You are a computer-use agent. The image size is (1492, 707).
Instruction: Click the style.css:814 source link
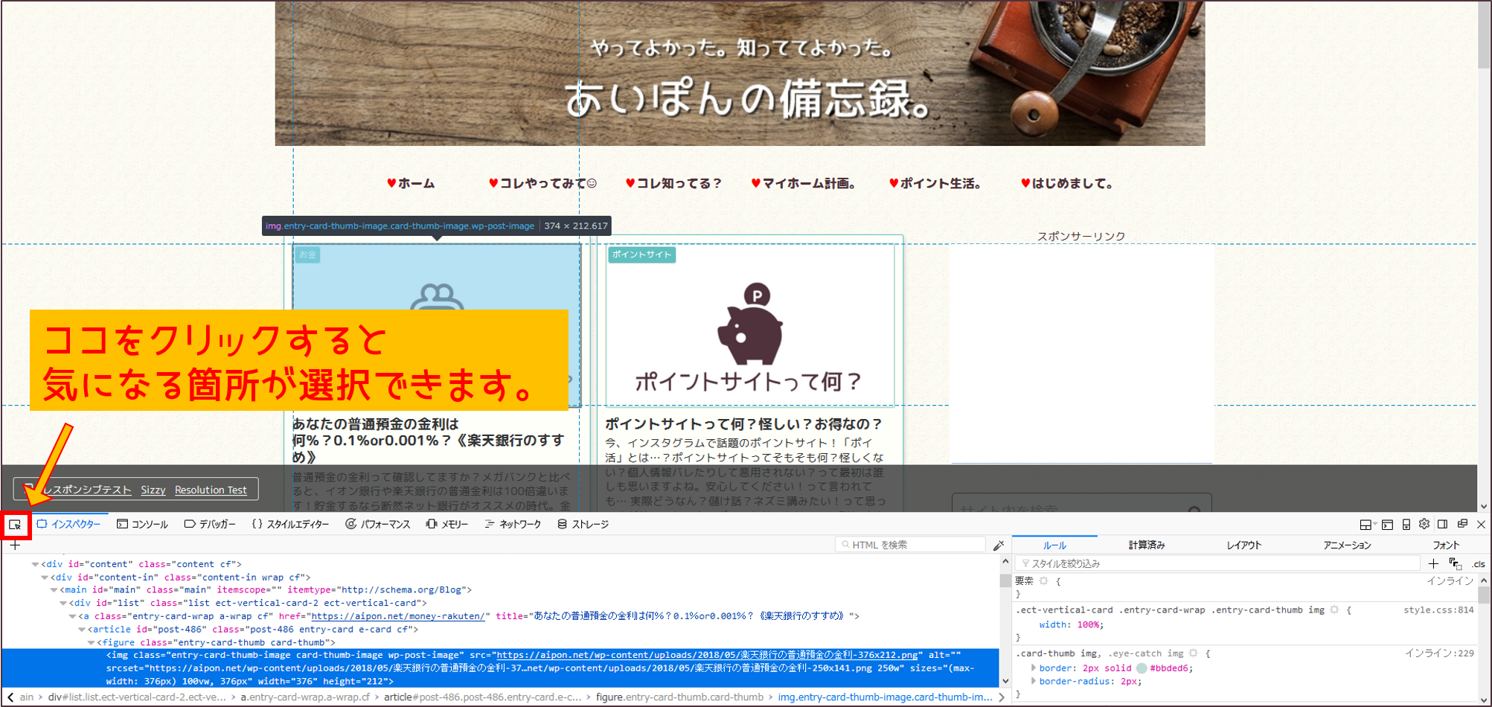(1438, 610)
